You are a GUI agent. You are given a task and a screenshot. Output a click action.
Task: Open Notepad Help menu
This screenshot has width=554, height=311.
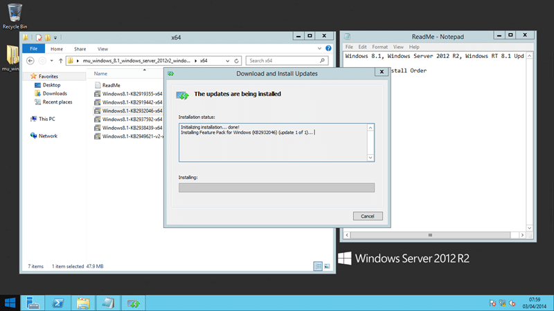click(414, 47)
